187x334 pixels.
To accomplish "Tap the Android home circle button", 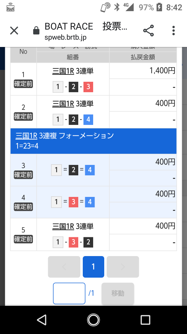I will (x=93, y=320).
